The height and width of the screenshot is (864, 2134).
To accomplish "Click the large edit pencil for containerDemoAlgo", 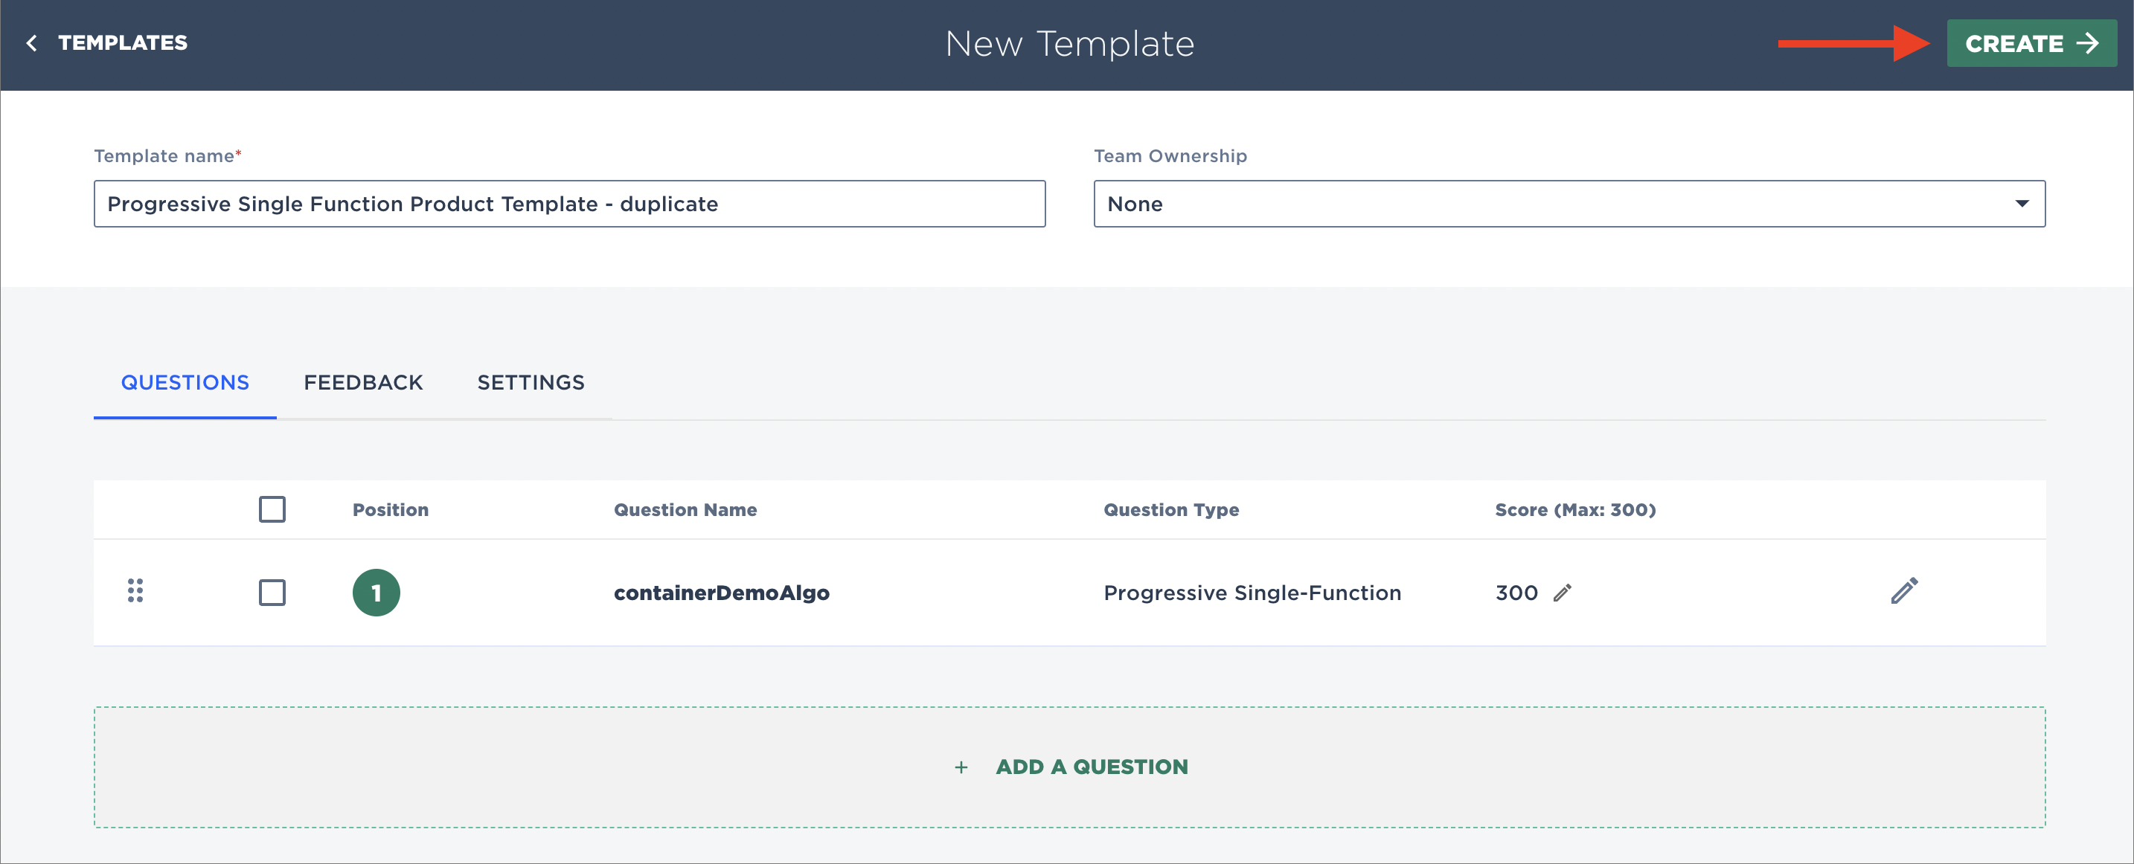I will 1903,591.
